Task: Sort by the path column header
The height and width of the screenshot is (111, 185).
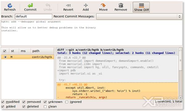Action: point(36,51)
